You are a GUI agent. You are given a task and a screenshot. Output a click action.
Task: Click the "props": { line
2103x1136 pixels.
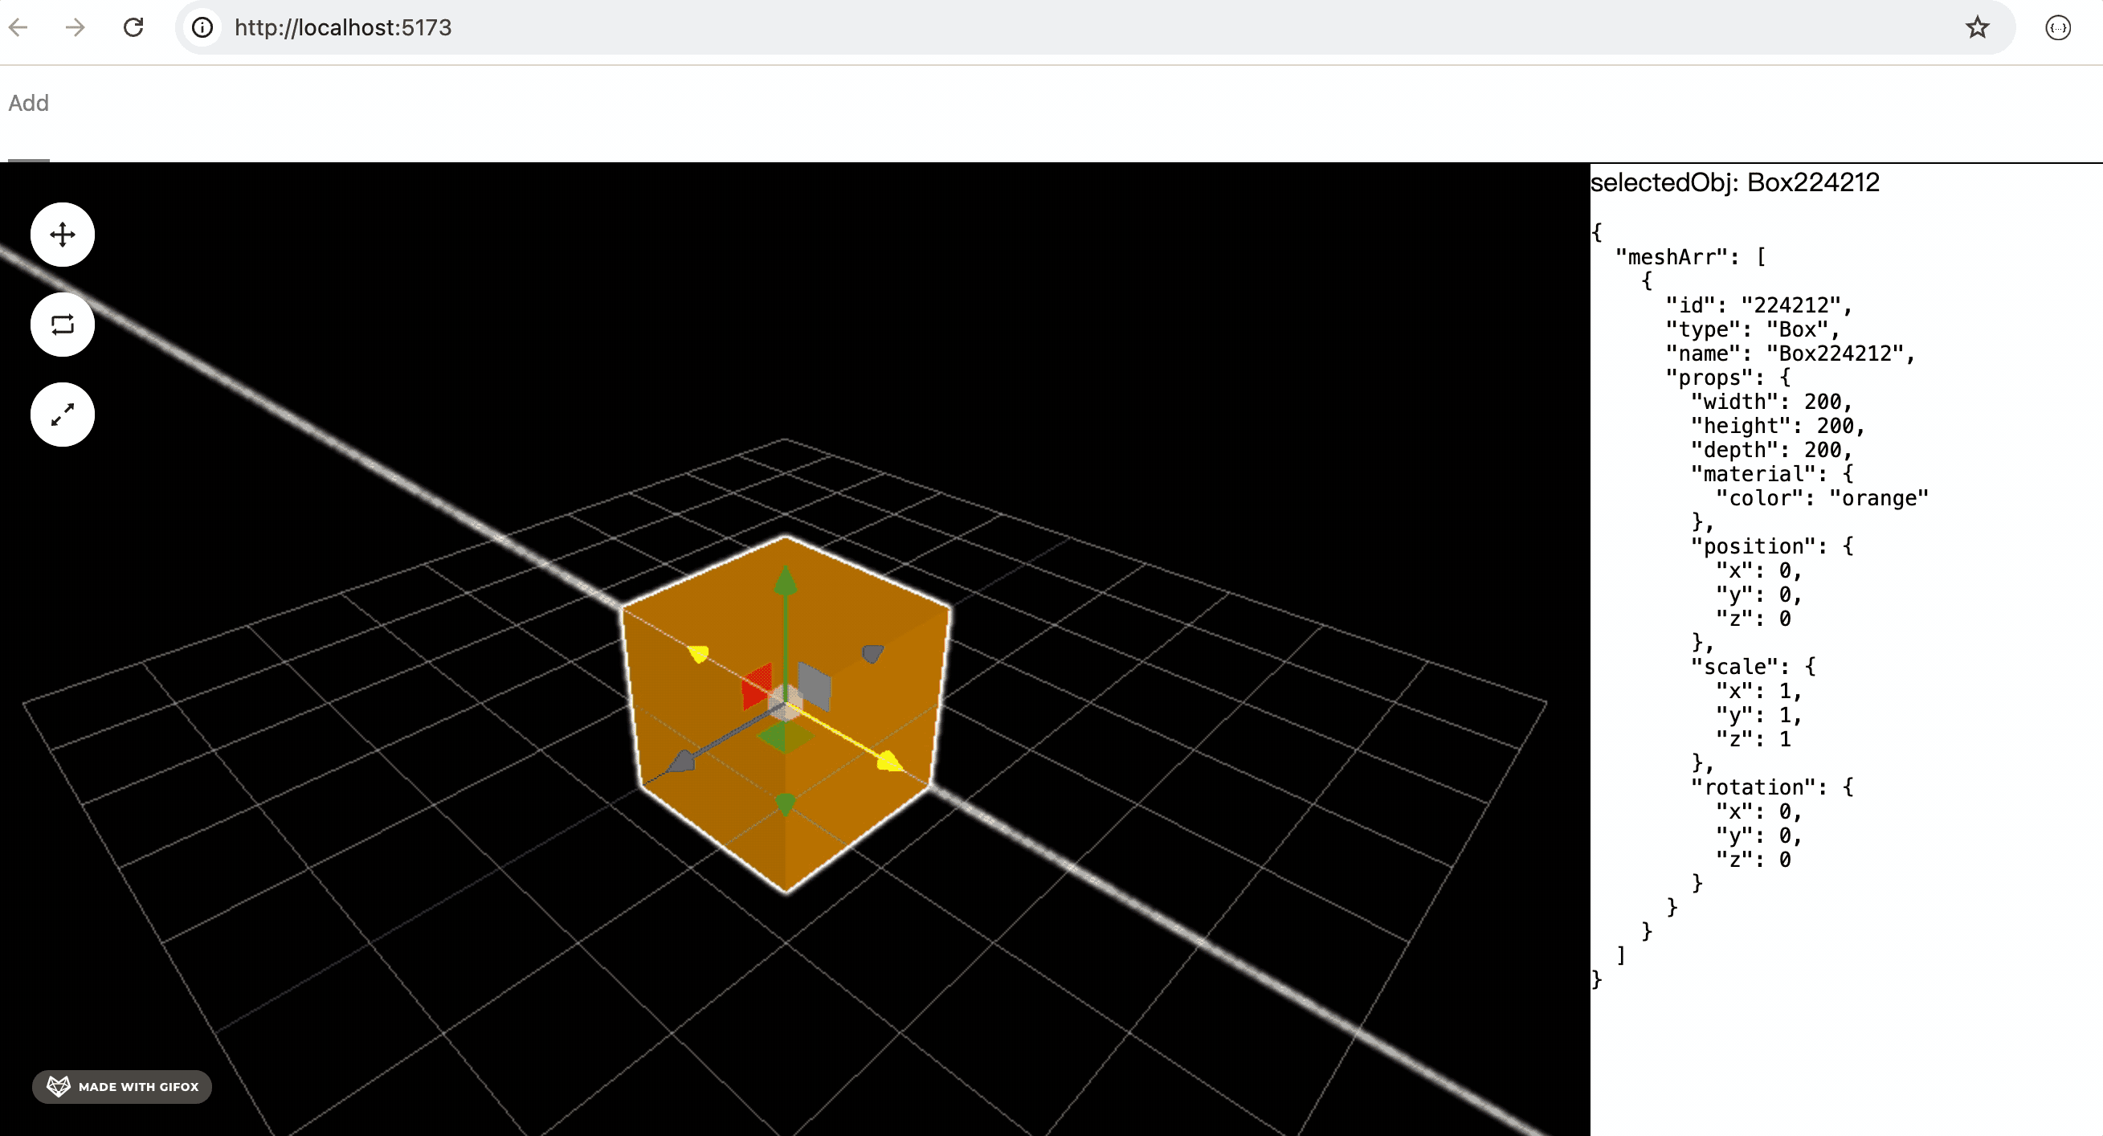pyautogui.click(x=1727, y=378)
